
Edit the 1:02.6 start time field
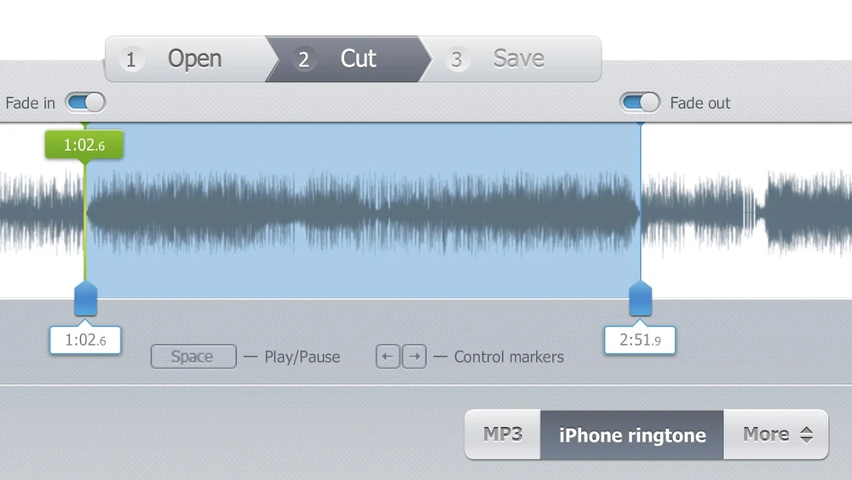tap(85, 340)
